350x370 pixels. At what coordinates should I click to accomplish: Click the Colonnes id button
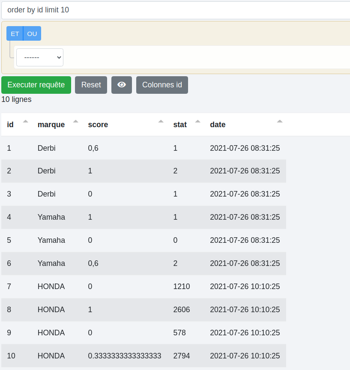tap(162, 85)
